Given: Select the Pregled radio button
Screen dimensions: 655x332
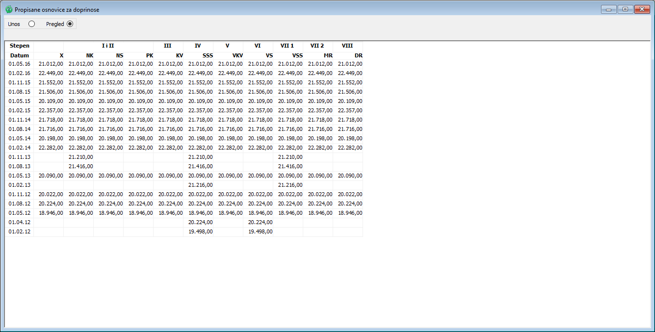Looking at the screenshot, I should [x=70, y=24].
